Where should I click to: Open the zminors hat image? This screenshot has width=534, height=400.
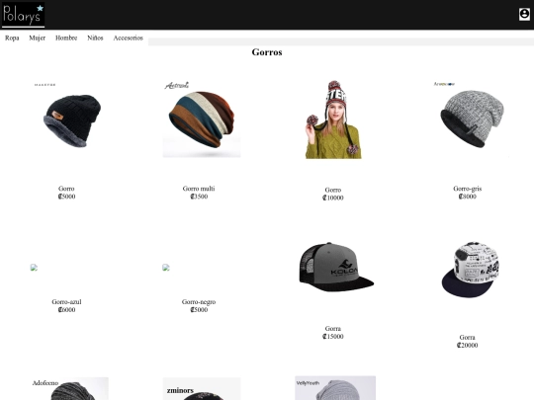point(202,388)
